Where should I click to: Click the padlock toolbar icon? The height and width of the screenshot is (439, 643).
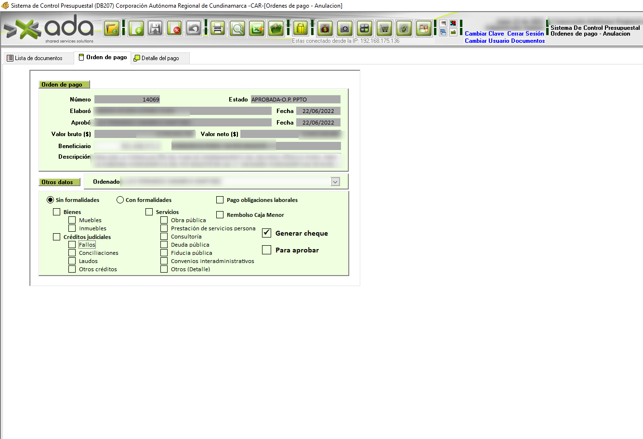pos(301,28)
